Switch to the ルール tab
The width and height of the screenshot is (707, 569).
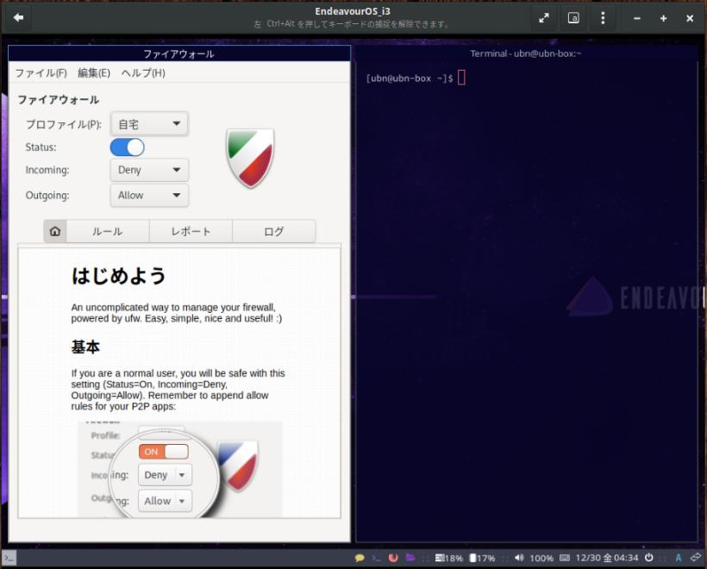[108, 231]
